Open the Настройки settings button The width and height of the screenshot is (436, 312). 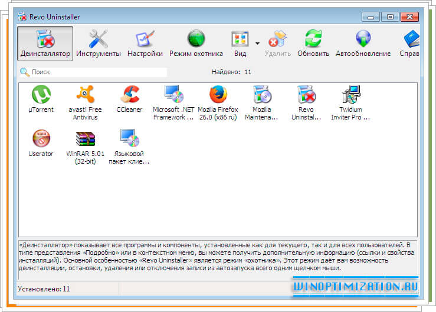tap(145, 44)
